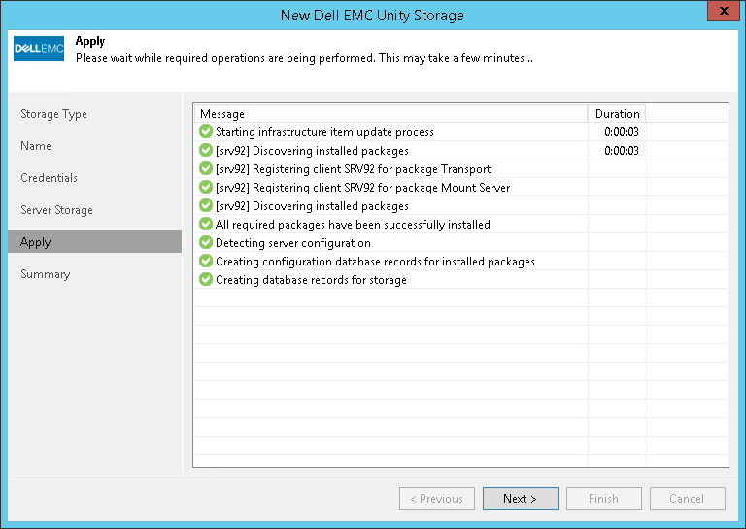Sort by the Message column header
This screenshot has width=746, height=529.
point(389,114)
